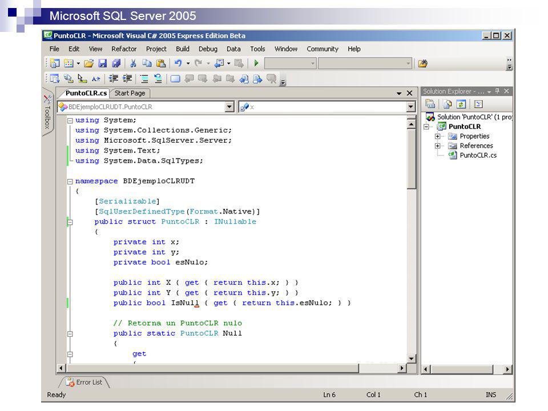The image size is (548, 411).
Task: Click the Increase Indent icon
Action: click(127, 79)
